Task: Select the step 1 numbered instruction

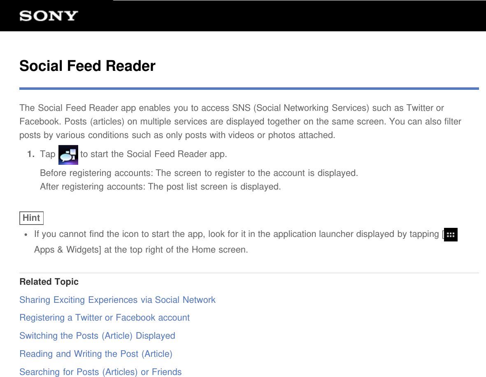Action: (x=30, y=154)
